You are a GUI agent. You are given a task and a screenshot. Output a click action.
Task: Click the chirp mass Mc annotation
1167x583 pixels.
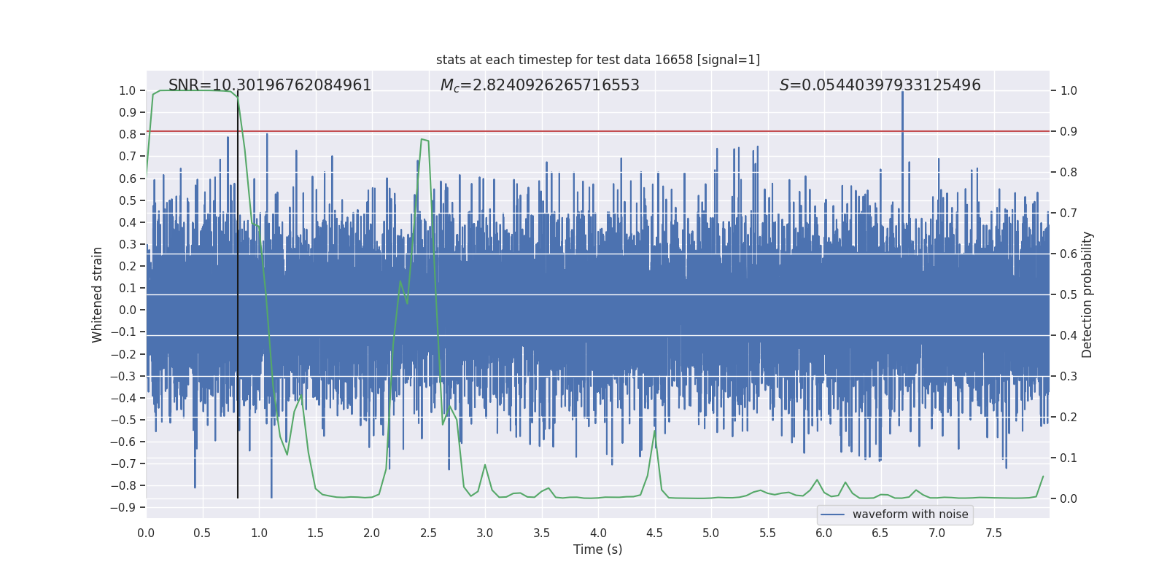click(x=540, y=85)
